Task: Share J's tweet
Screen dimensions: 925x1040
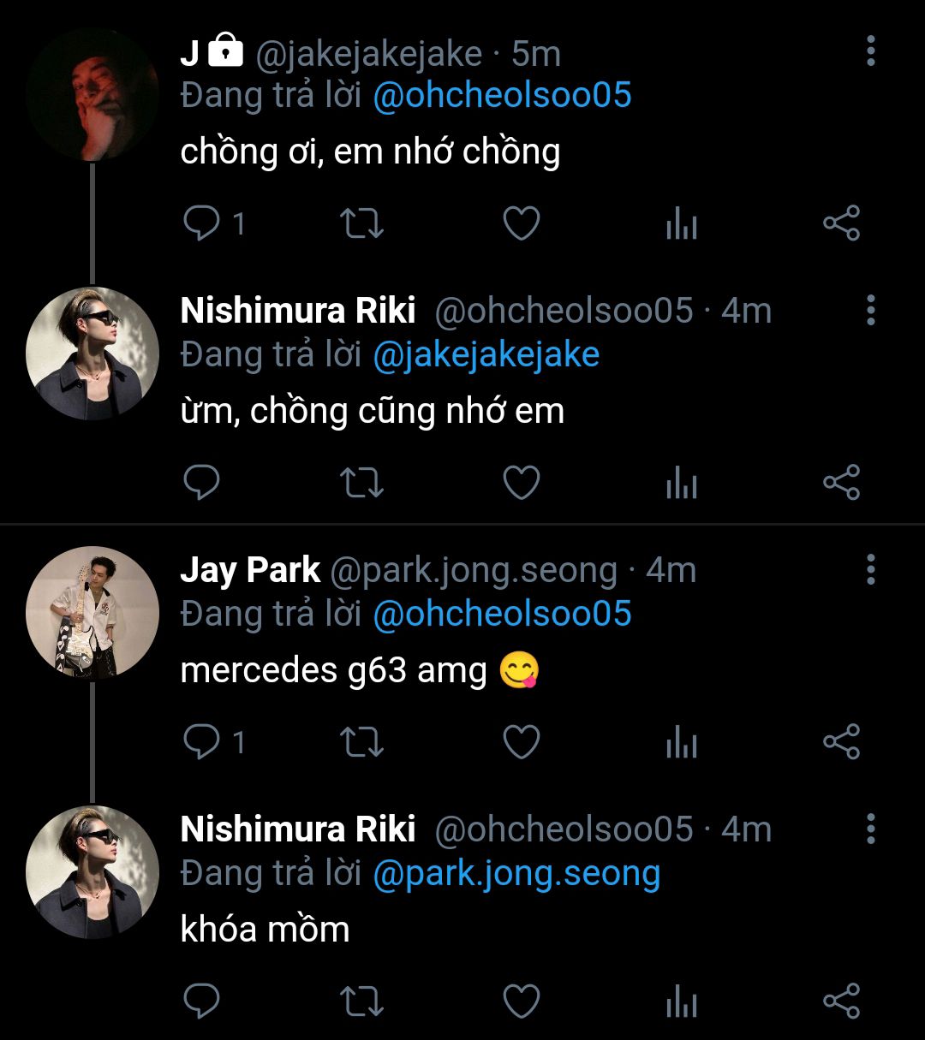Action: point(841,223)
